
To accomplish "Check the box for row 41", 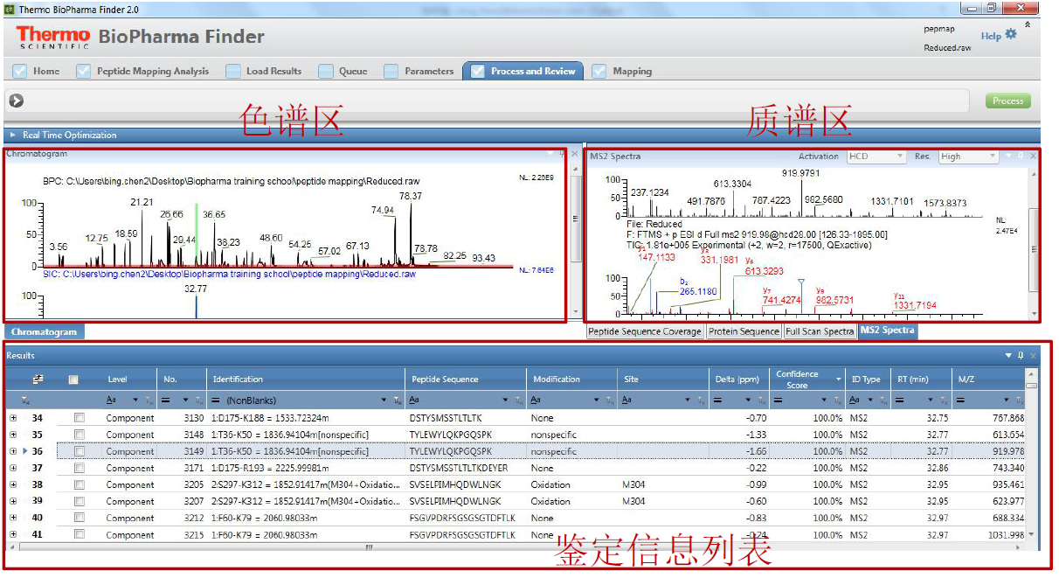I will click(x=80, y=534).
